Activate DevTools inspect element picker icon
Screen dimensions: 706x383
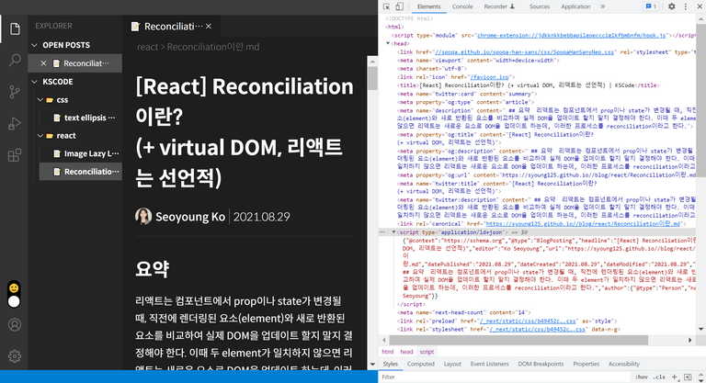[387, 6]
